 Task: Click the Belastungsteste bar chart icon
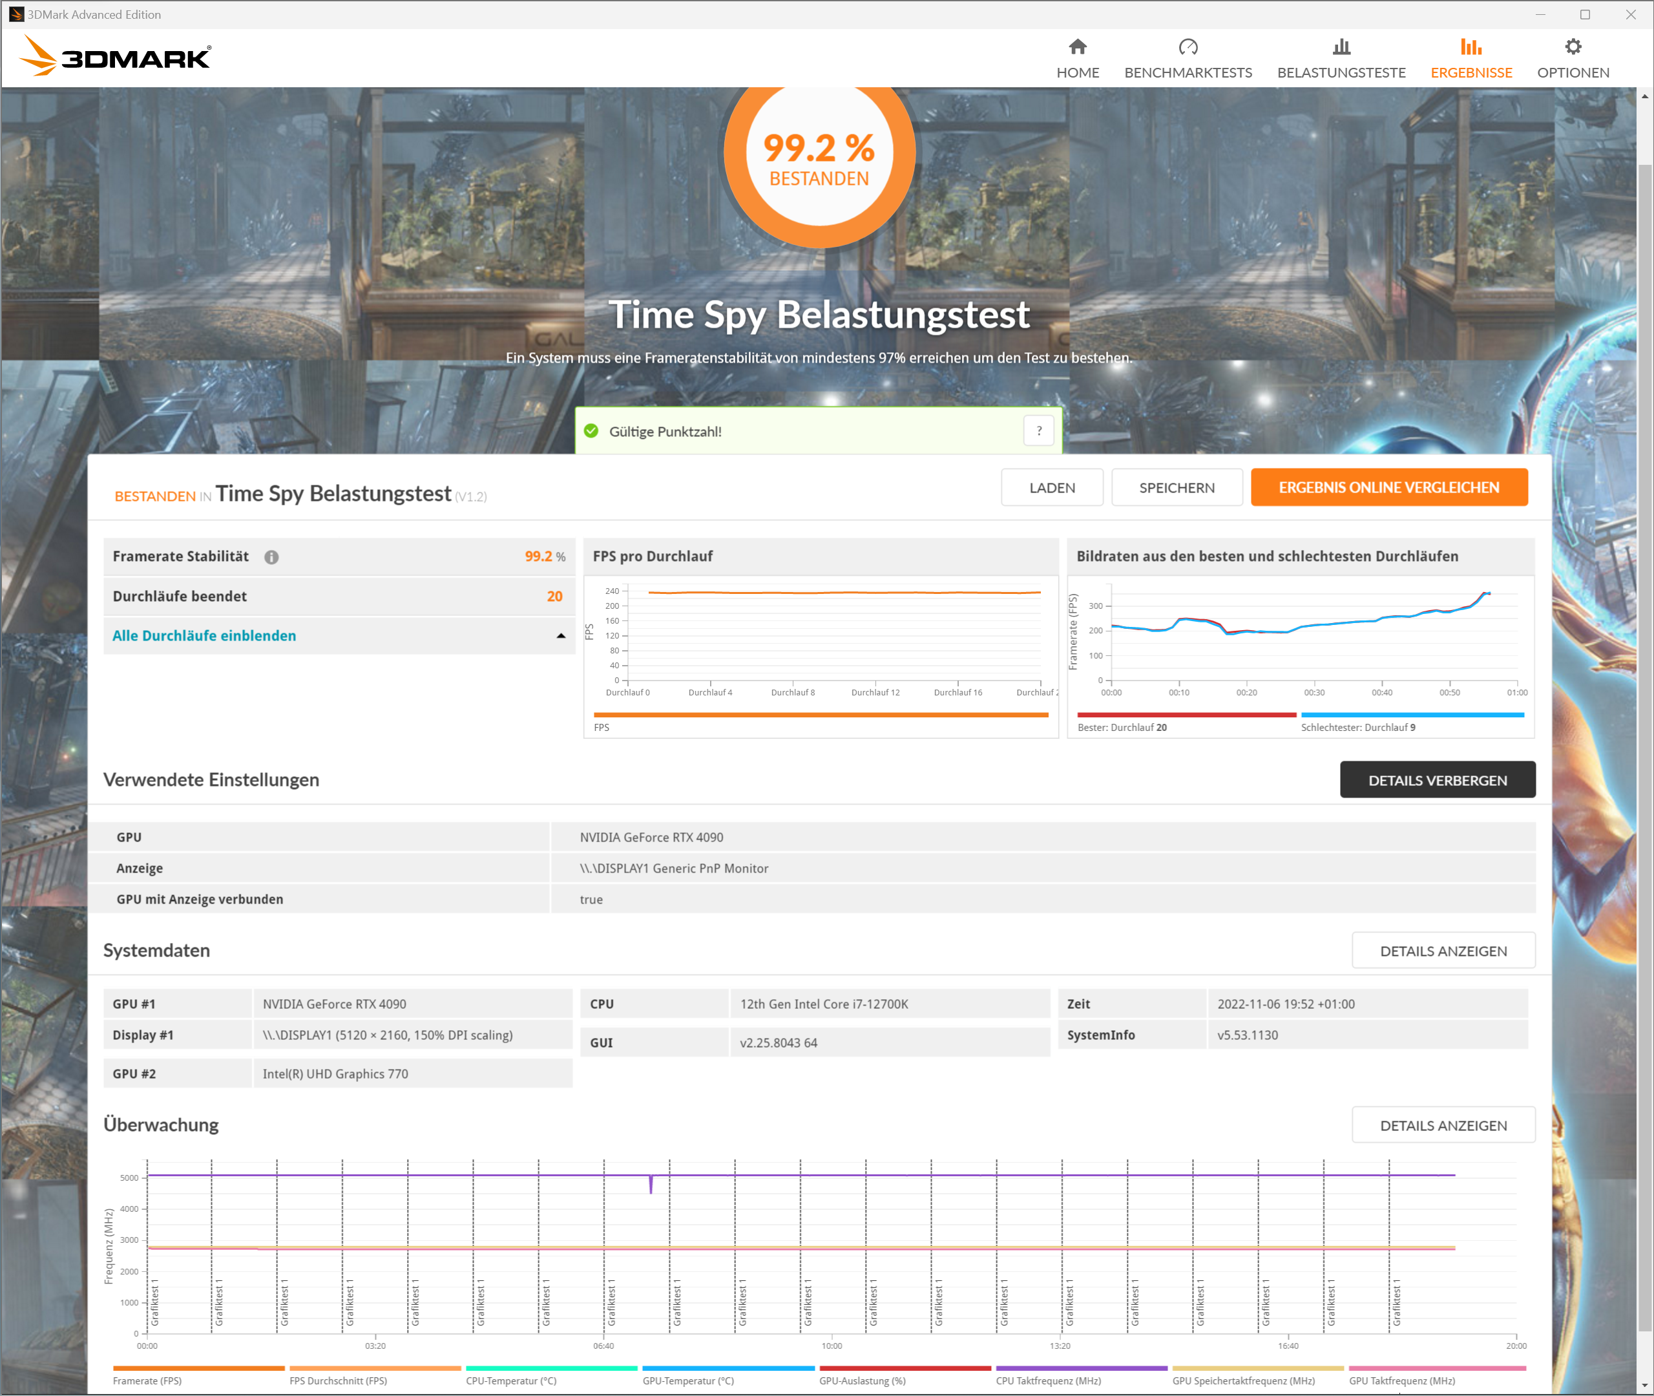pyautogui.click(x=1341, y=47)
